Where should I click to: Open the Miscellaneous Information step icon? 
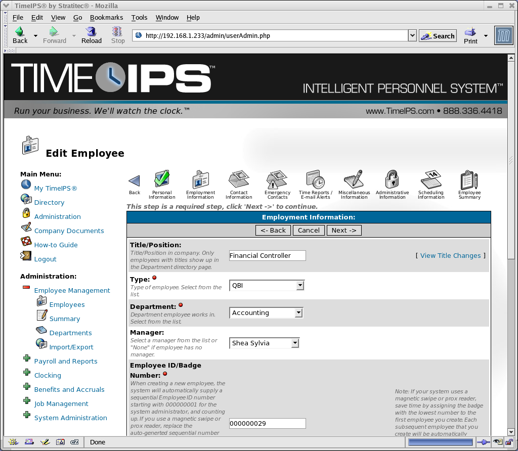[354, 178]
